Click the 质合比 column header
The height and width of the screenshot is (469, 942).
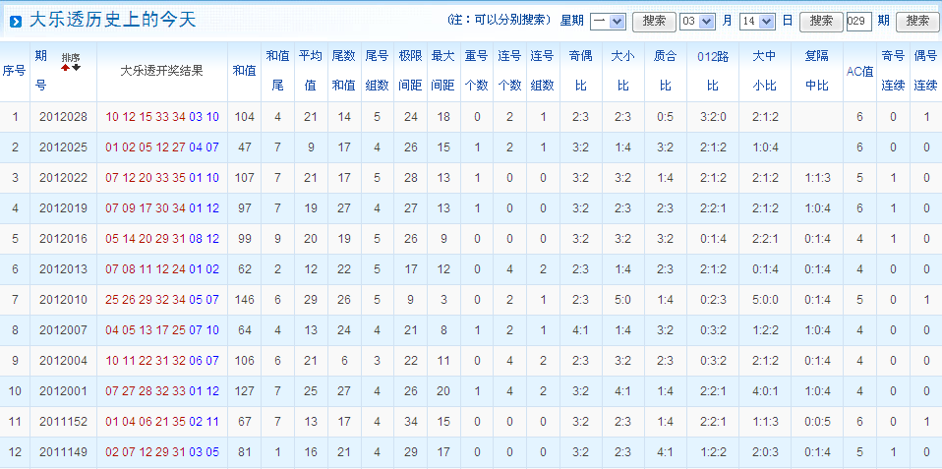[x=666, y=71]
